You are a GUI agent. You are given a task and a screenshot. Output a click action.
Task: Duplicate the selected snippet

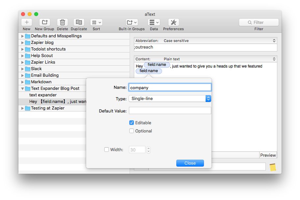(79, 22)
